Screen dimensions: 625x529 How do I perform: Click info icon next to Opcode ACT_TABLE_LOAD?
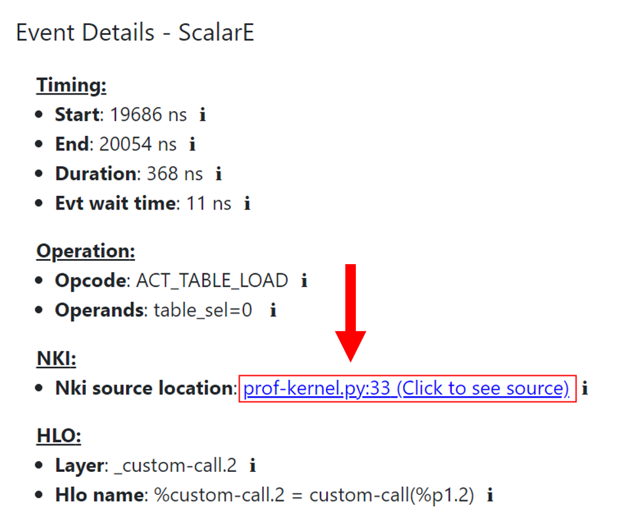(x=304, y=281)
